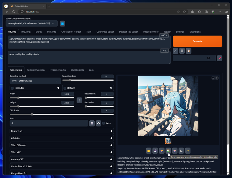
Task: Send image to inpaint palette icon
Action: [x=175, y=151]
